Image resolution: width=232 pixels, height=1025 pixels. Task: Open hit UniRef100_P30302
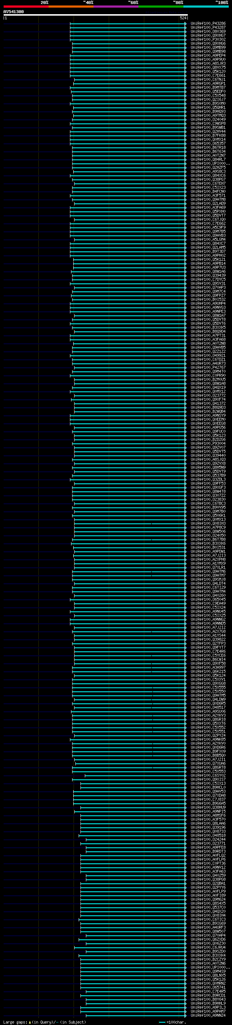(208, 39)
